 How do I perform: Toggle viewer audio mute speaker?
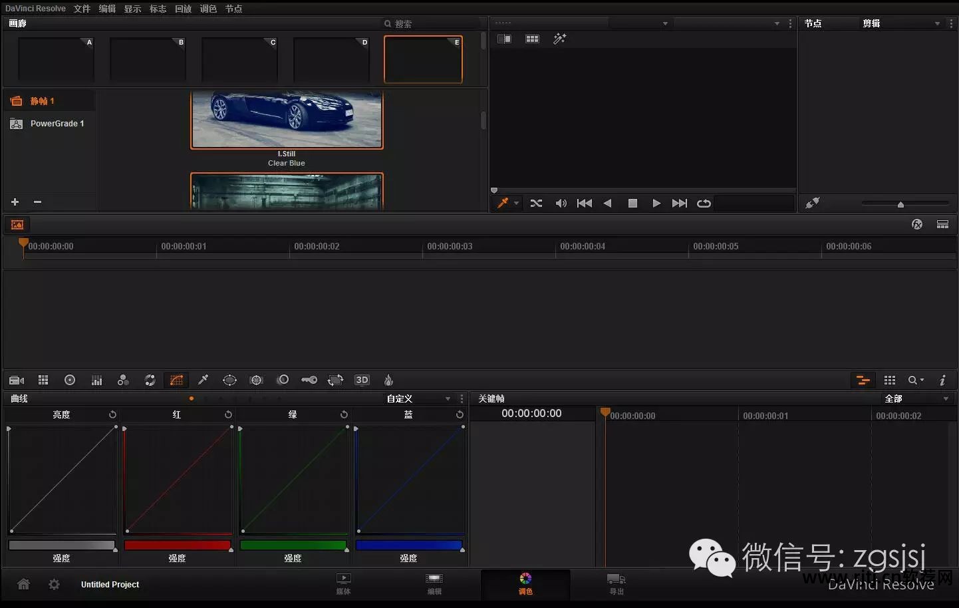coord(561,204)
